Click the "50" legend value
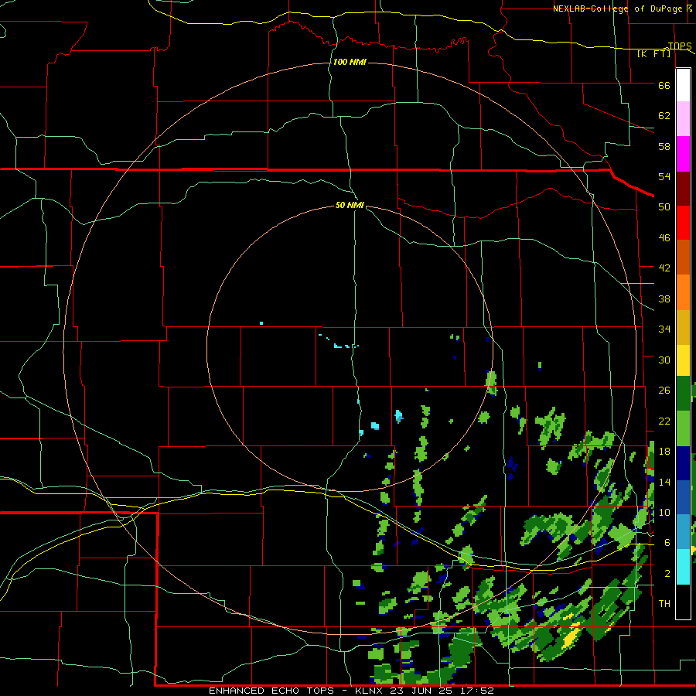Viewport: 696px width, 696px height. pyautogui.click(x=664, y=207)
